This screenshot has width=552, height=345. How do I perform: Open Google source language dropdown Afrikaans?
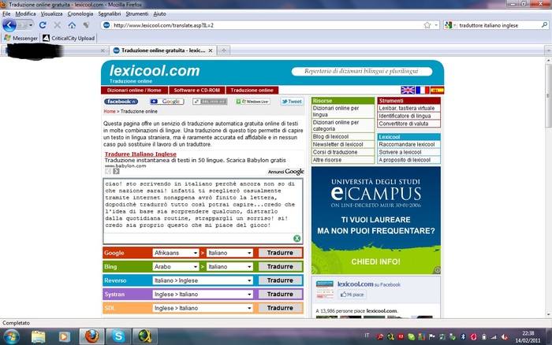point(176,253)
